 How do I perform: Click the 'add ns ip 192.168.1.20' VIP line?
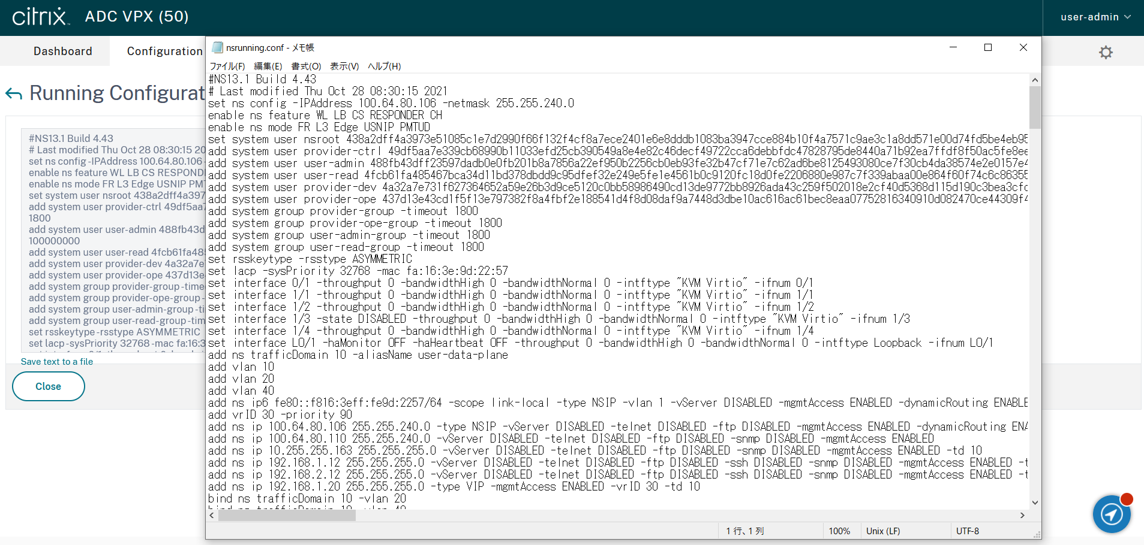(454, 486)
